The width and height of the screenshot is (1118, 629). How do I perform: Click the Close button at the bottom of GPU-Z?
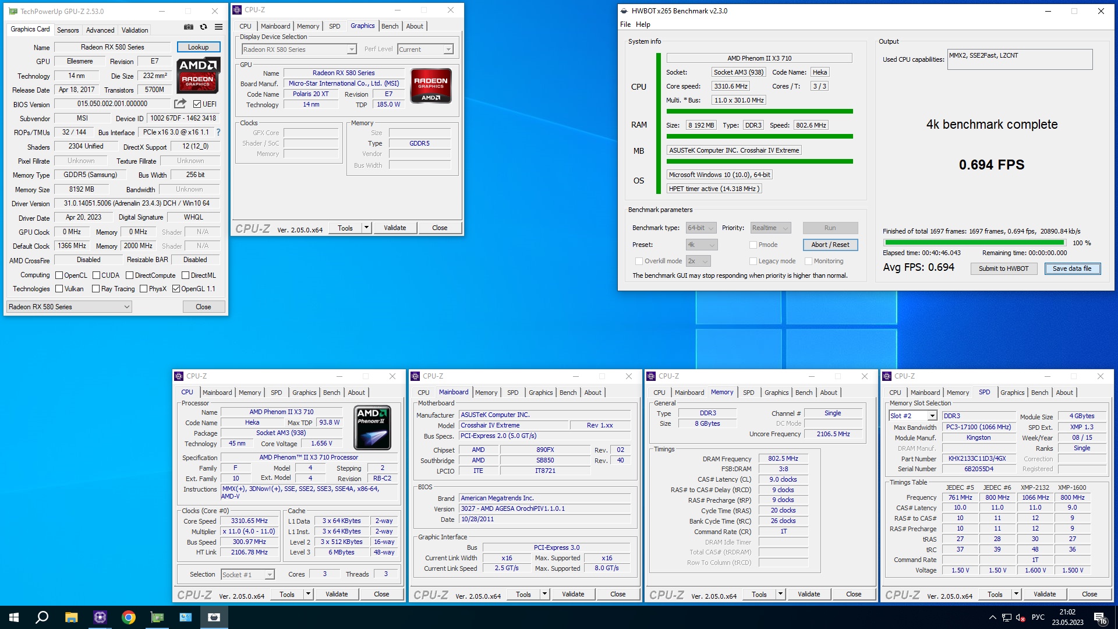point(203,307)
